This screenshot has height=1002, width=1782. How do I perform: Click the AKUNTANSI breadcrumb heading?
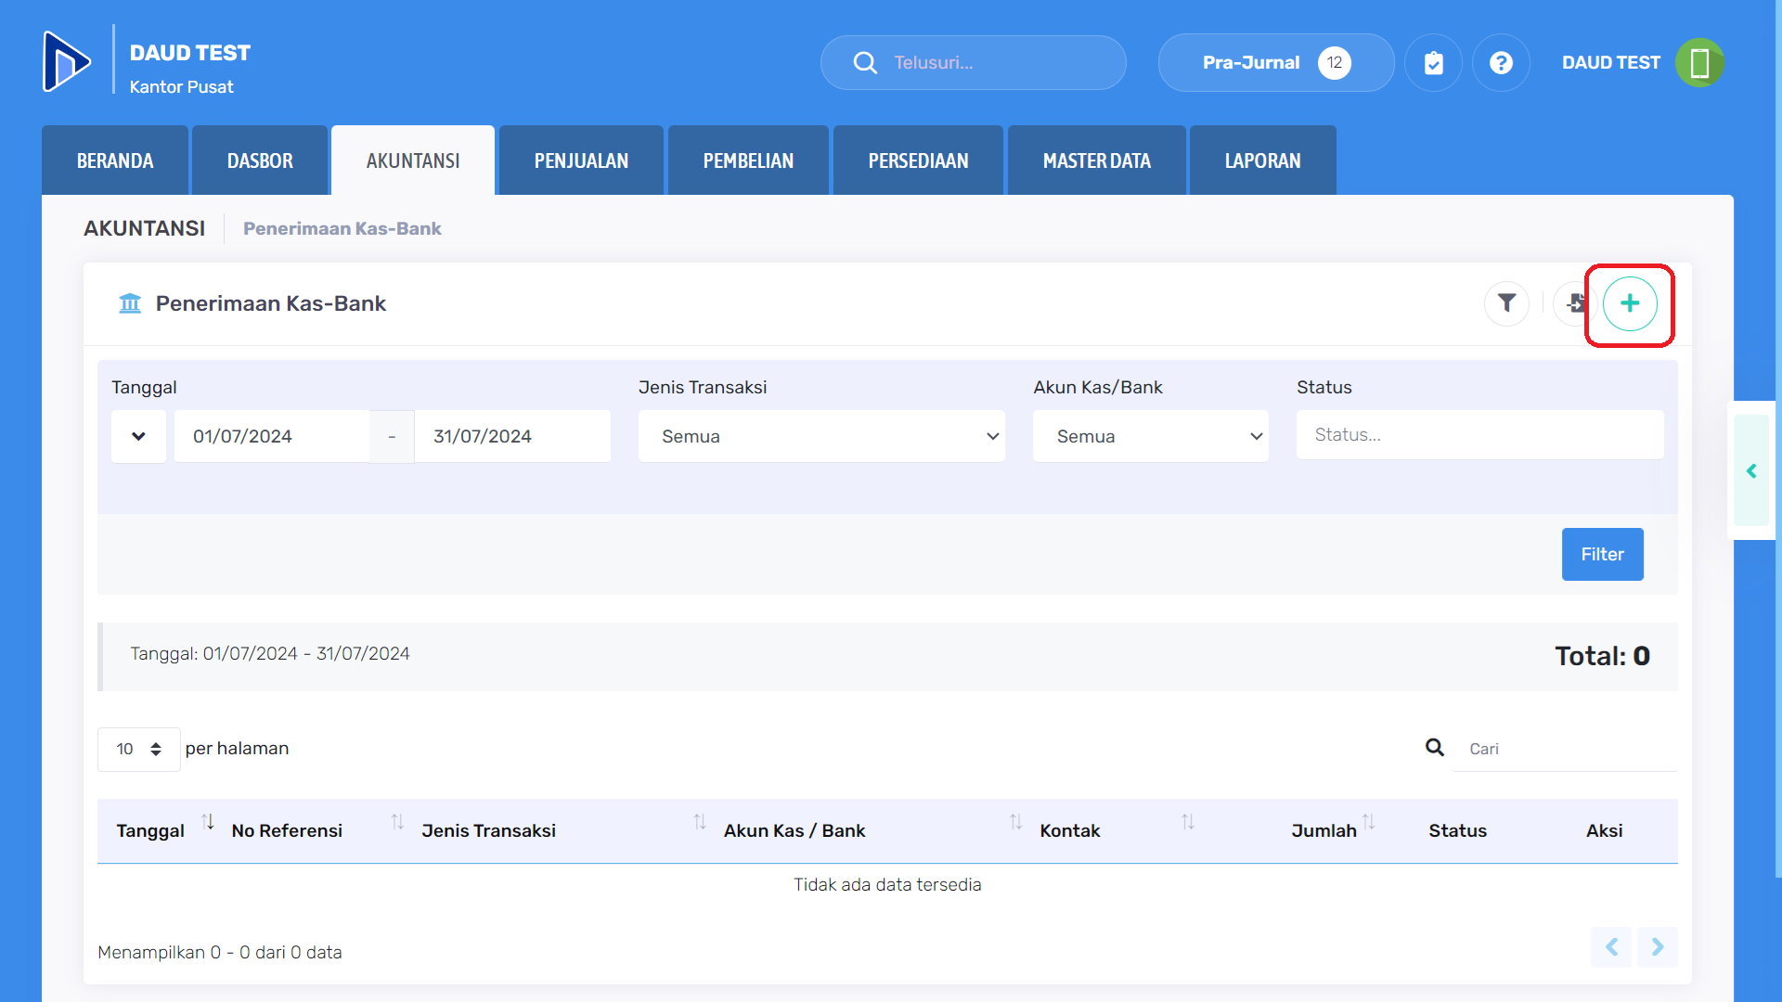(145, 228)
